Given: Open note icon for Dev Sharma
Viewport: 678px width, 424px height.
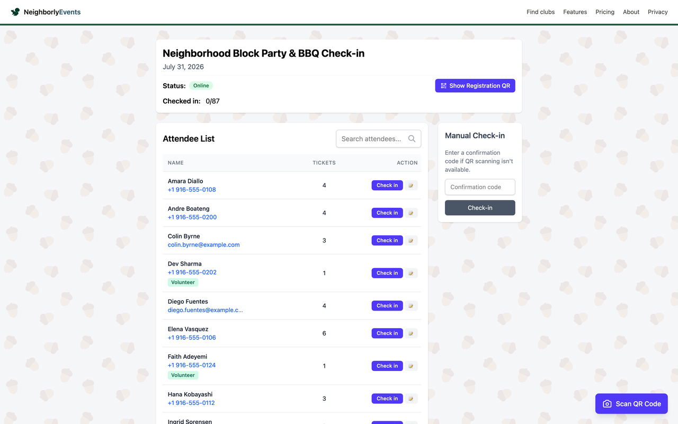Looking at the screenshot, I should (411, 273).
